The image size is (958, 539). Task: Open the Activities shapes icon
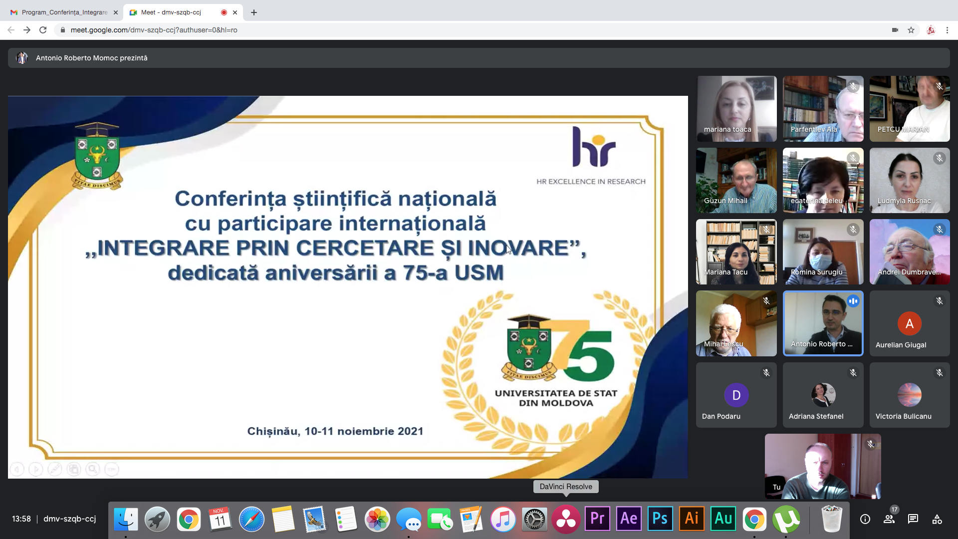coord(937,519)
